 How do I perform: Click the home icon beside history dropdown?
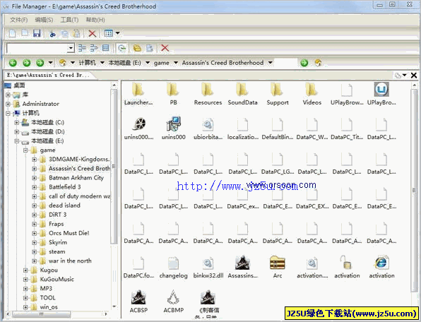tap(63, 63)
